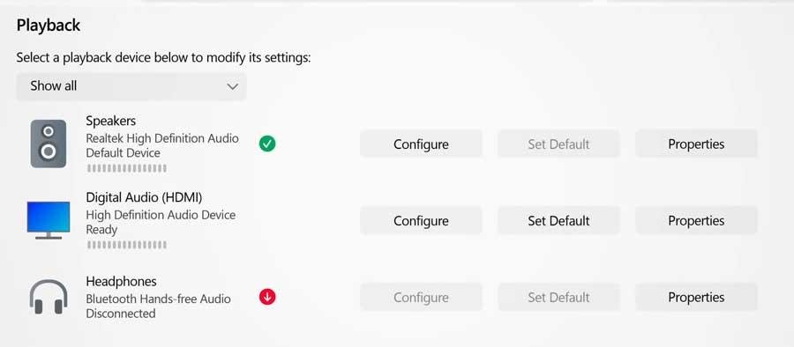Screen dimensions: 794x347
Task: Open Properties for Speakers
Action: (x=696, y=144)
